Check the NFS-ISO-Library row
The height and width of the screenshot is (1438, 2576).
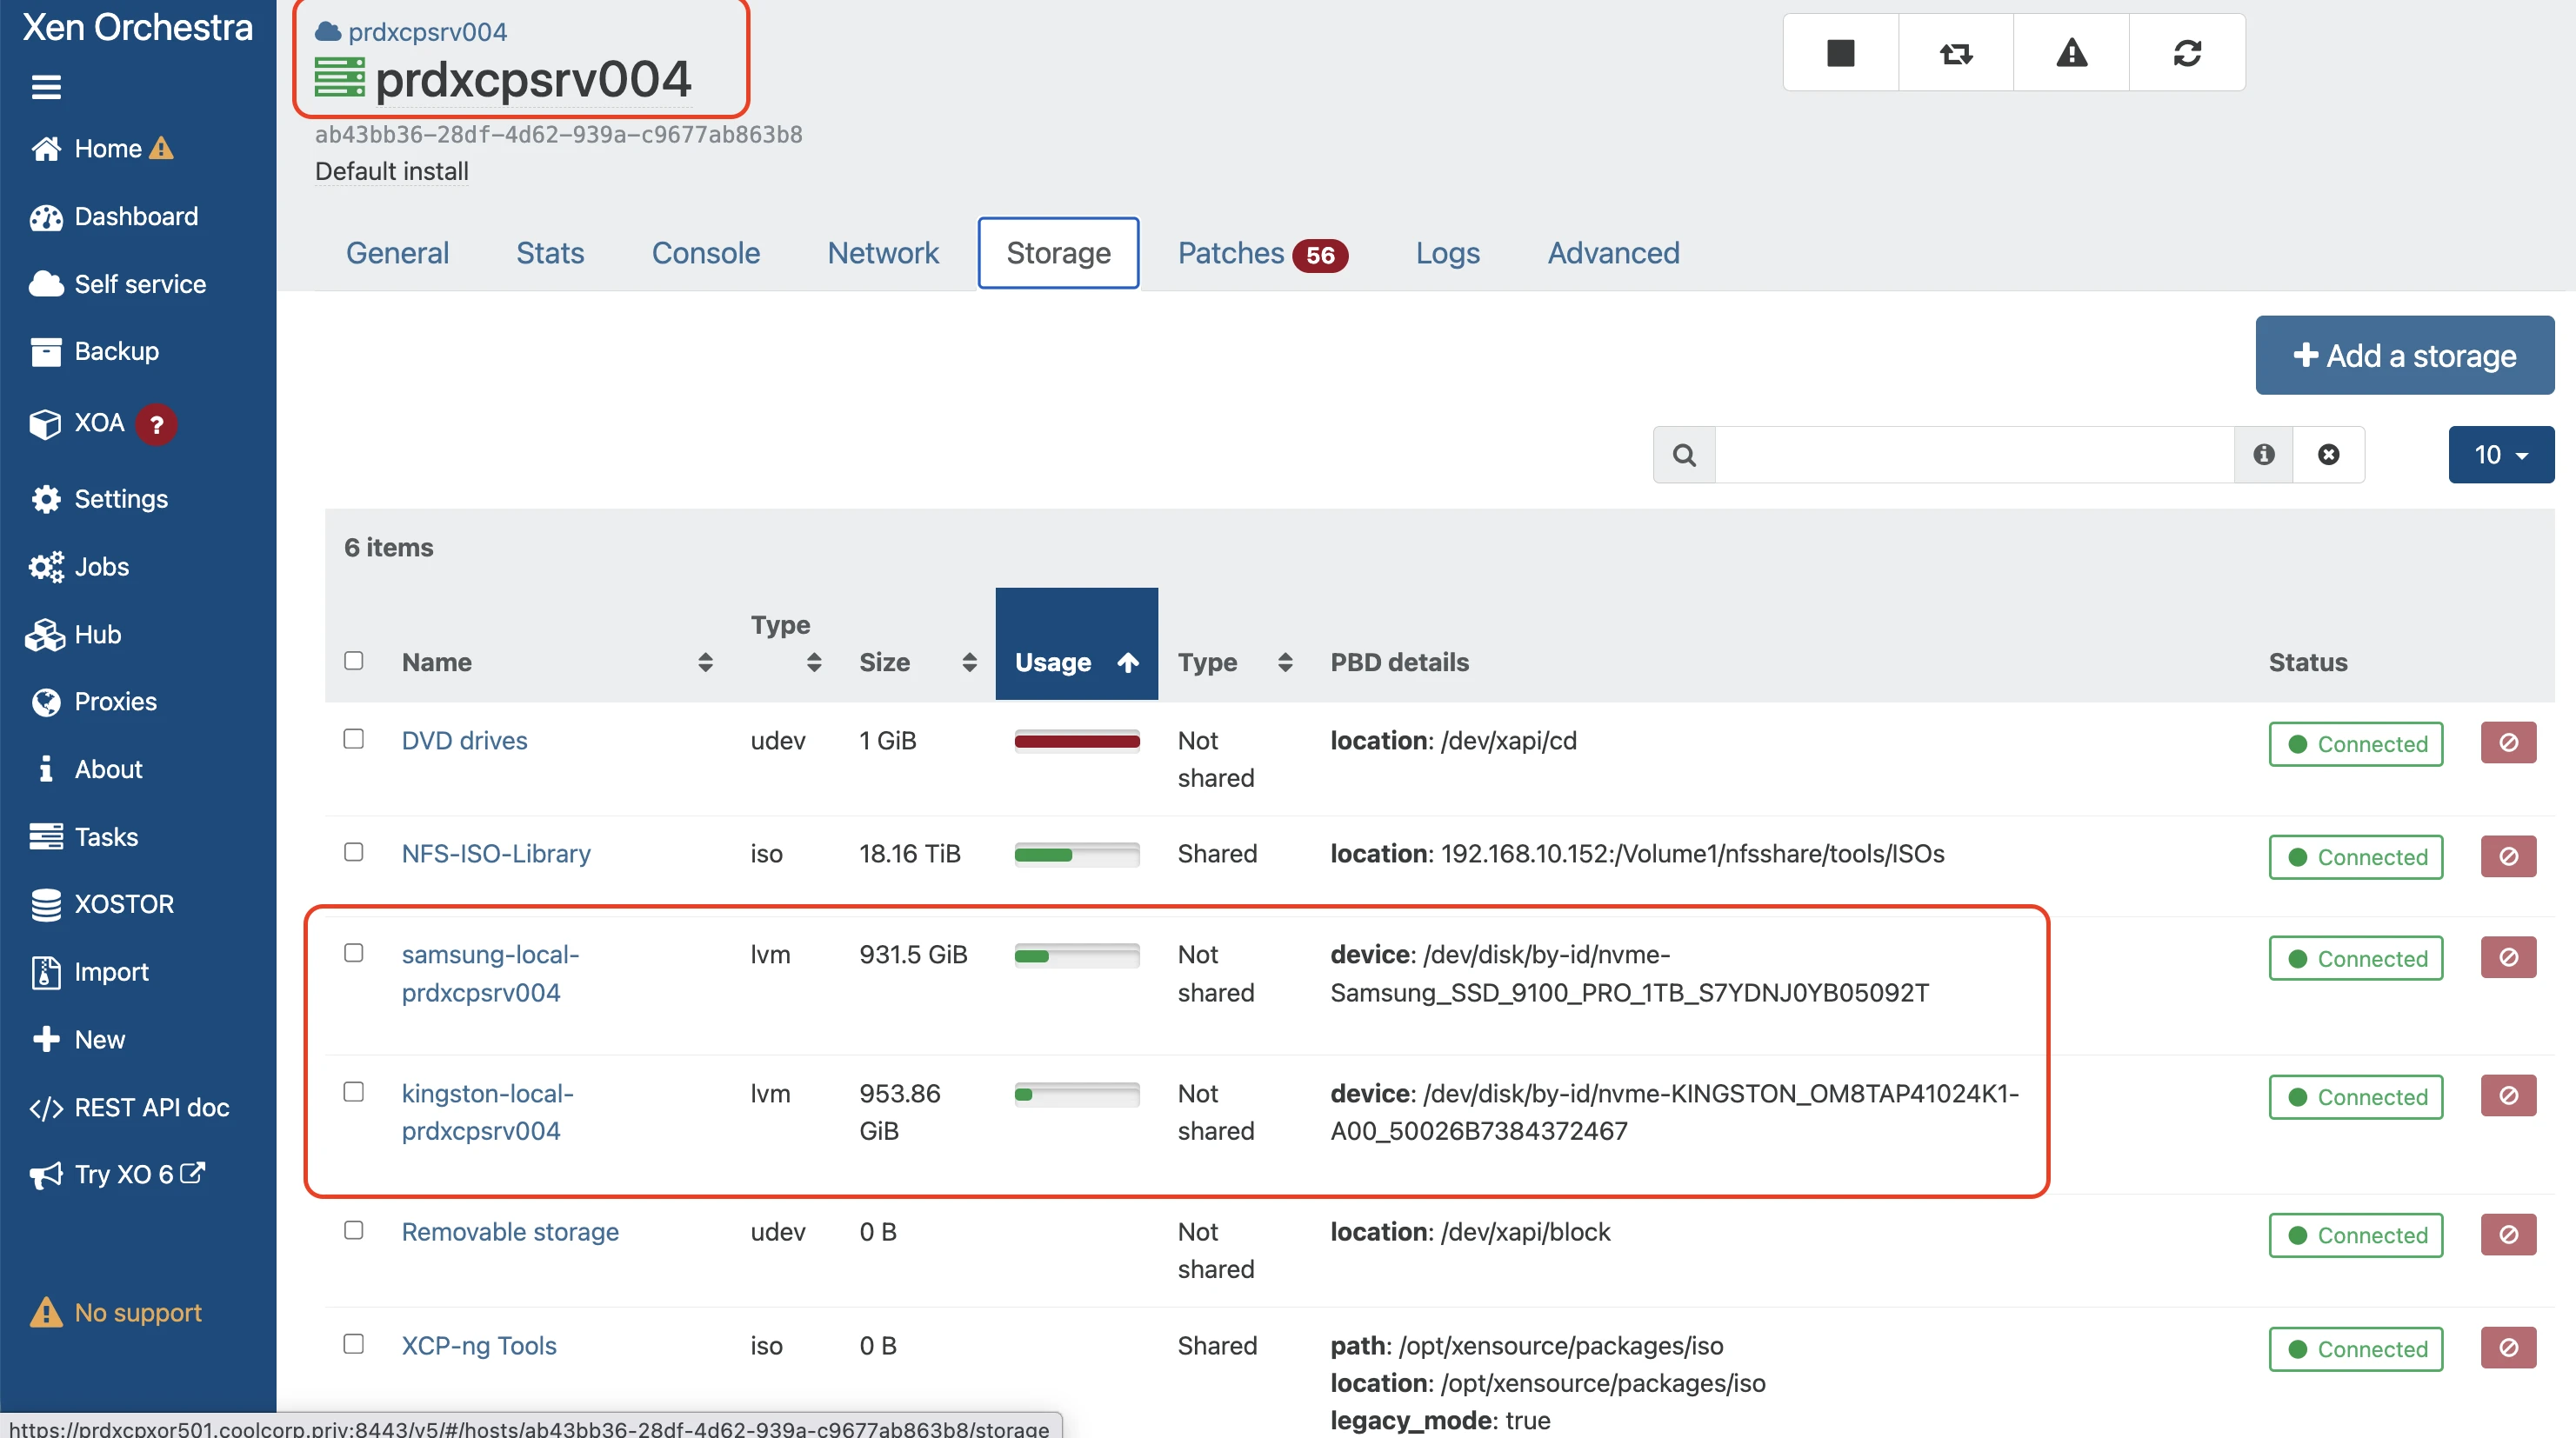(x=353, y=851)
